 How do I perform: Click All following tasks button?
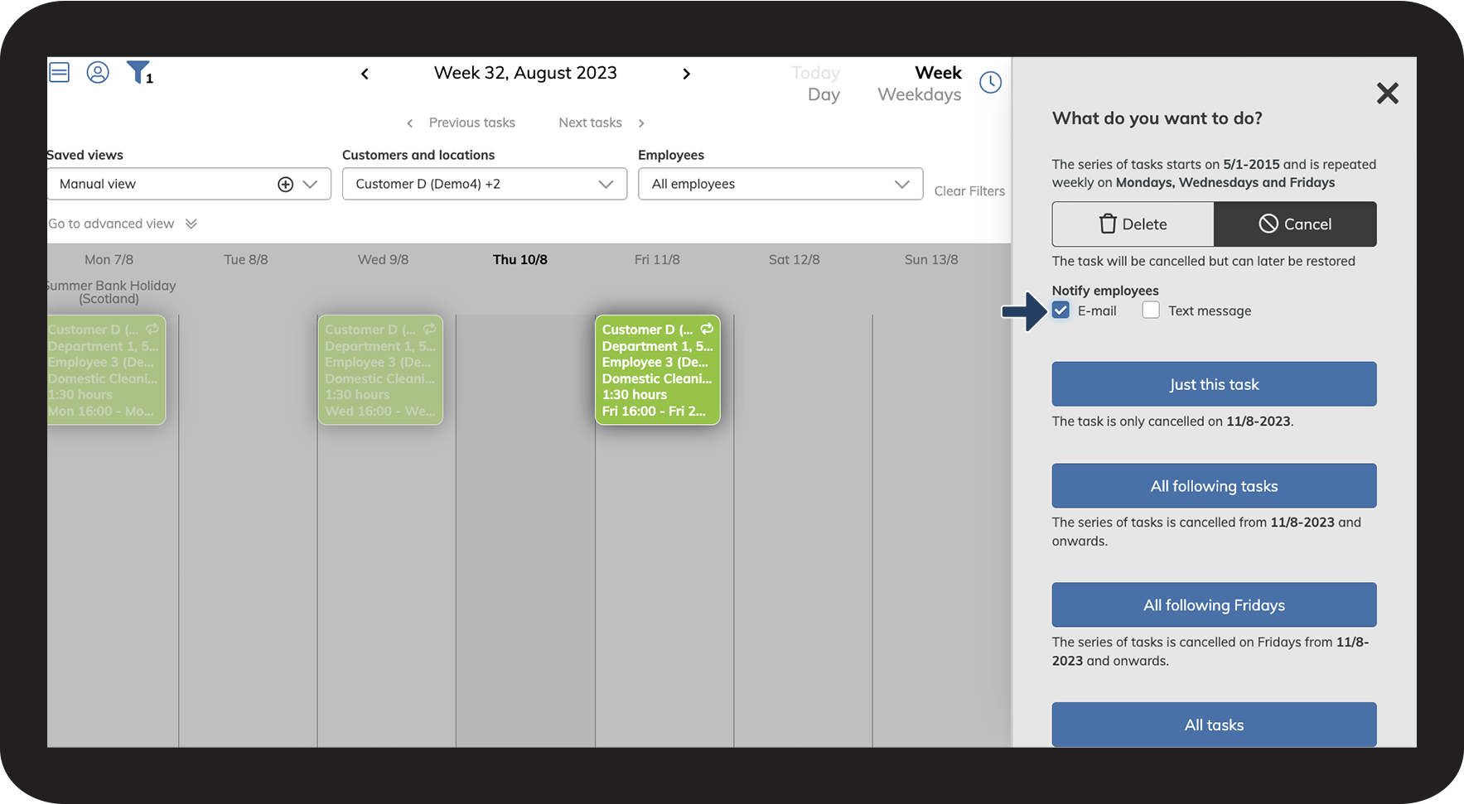coord(1214,486)
